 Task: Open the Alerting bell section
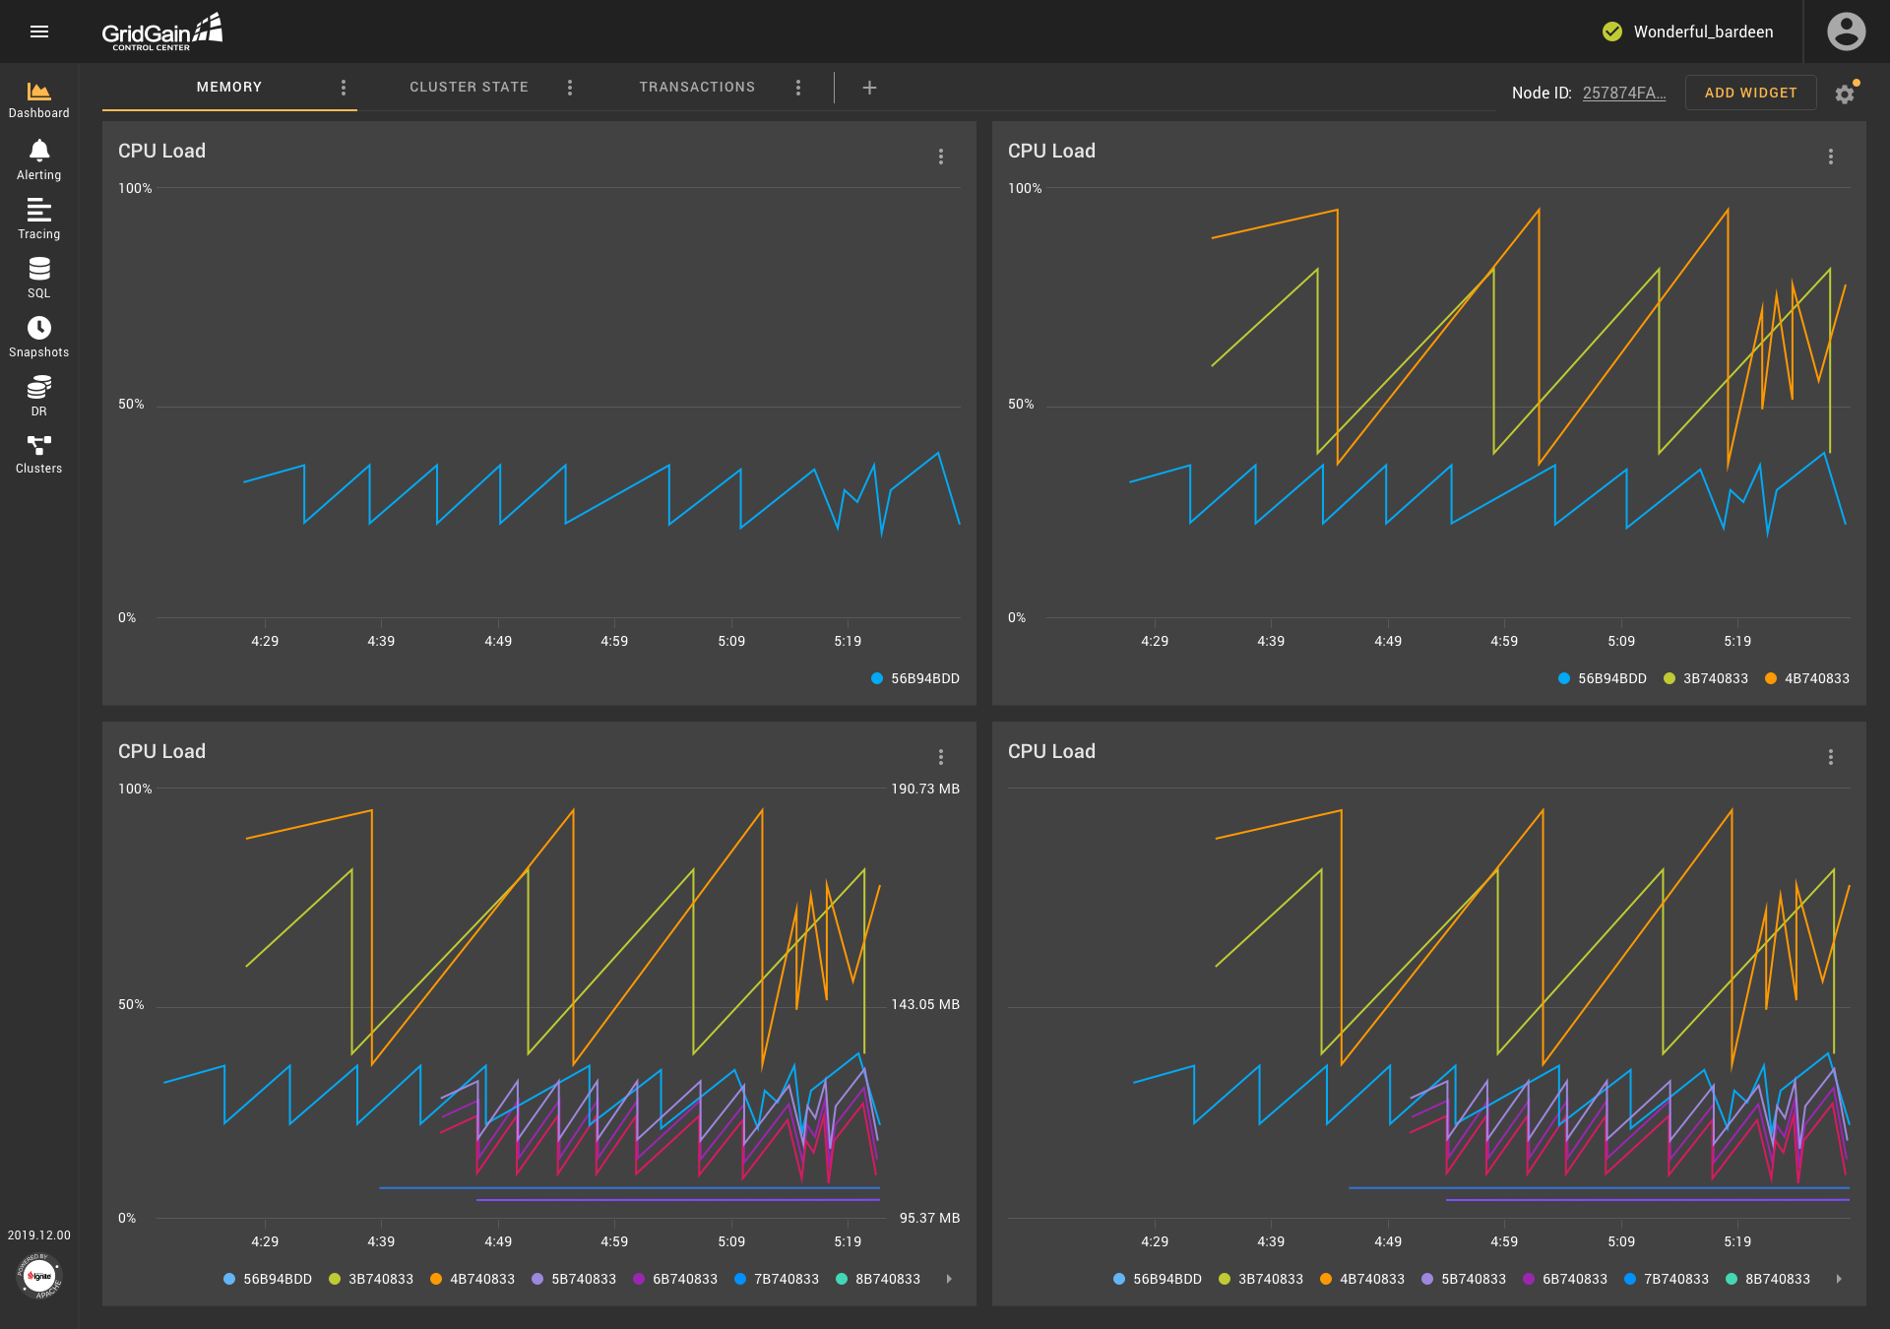point(39,160)
